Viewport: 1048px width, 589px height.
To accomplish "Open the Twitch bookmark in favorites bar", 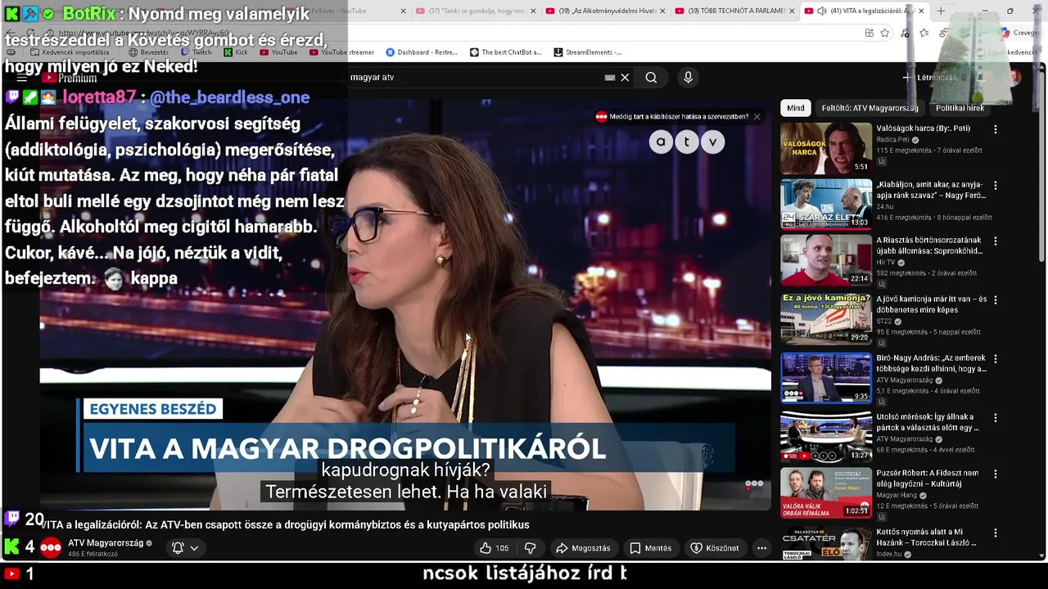I will pyautogui.click(x=196, y=52).
